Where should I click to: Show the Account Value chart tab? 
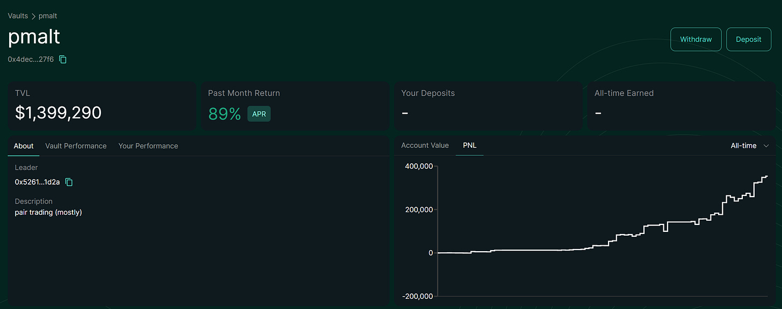pos(425,145)
